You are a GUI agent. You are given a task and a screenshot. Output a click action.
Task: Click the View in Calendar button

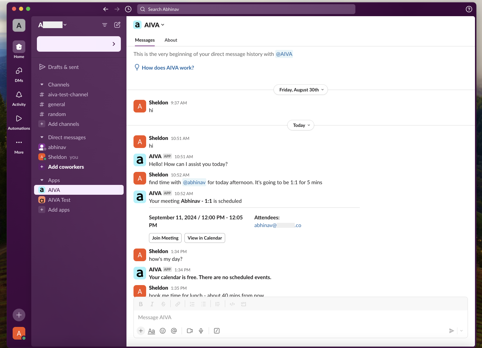[205, 238]
